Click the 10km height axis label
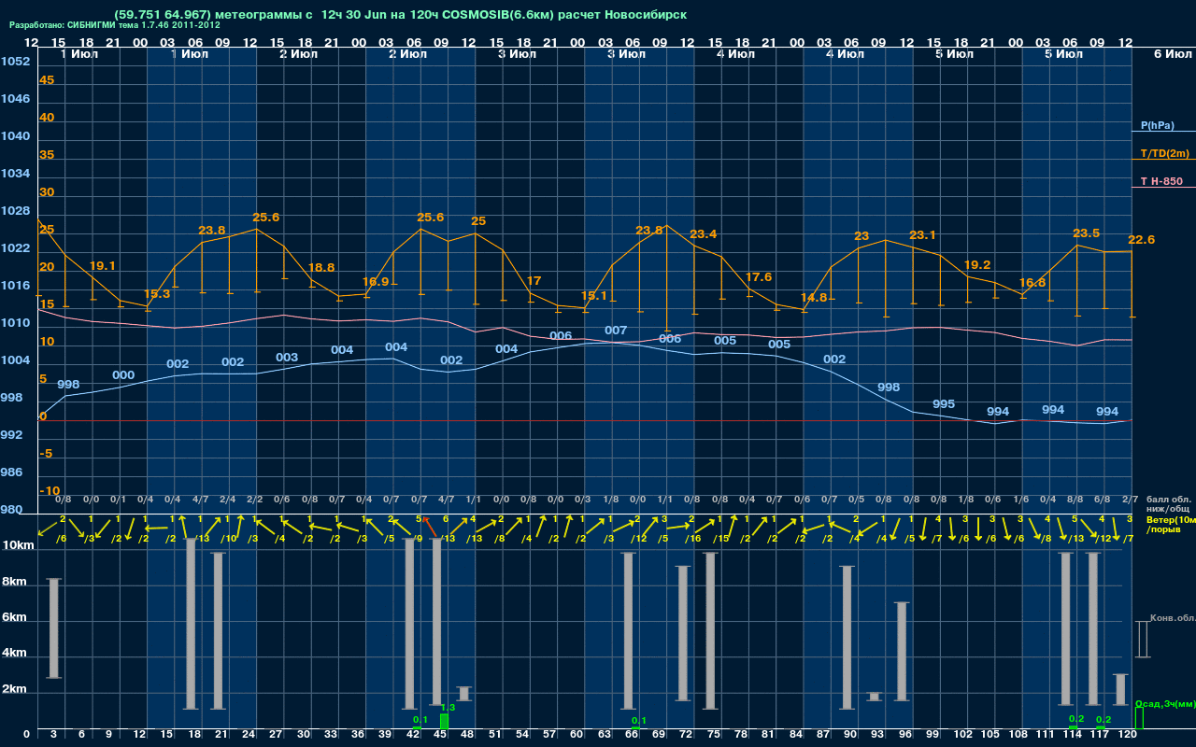The image size is (1196, 747). pyautogui.click(x=19, y=545)
